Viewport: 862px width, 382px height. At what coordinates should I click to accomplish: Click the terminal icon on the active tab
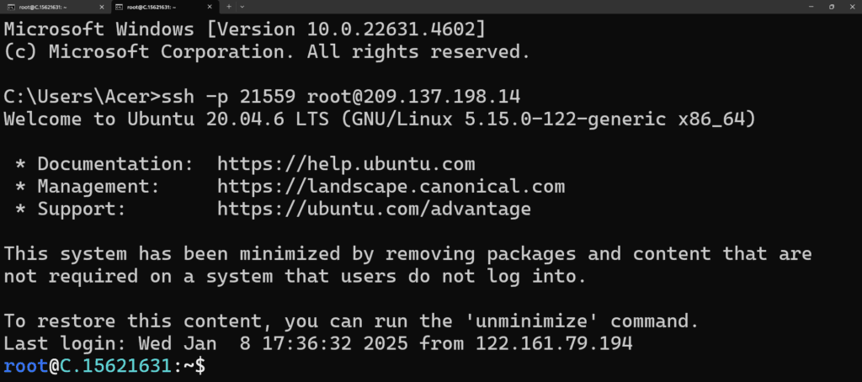[x=119, y=7]
